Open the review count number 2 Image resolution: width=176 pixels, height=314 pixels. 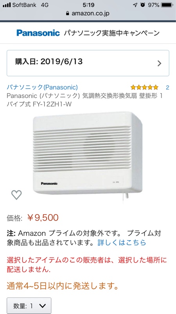pyautogui.click(x=167, y=87)
